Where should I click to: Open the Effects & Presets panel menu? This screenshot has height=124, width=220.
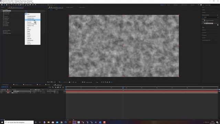tap(218, 15)
